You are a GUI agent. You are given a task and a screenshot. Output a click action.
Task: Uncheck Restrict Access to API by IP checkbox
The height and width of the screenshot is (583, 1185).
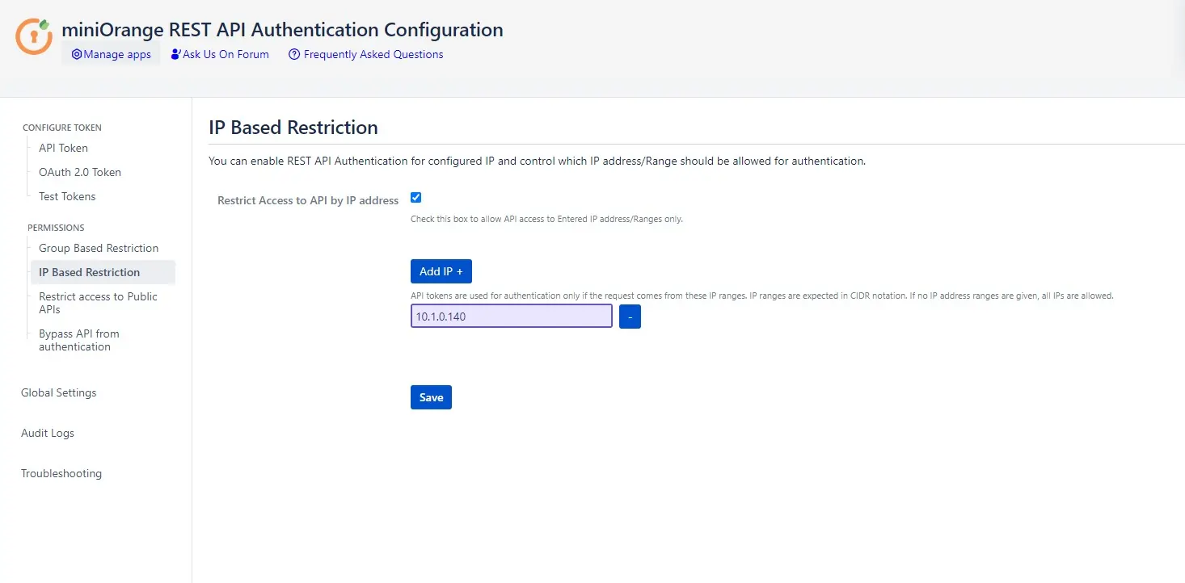[x=416, y=198]
